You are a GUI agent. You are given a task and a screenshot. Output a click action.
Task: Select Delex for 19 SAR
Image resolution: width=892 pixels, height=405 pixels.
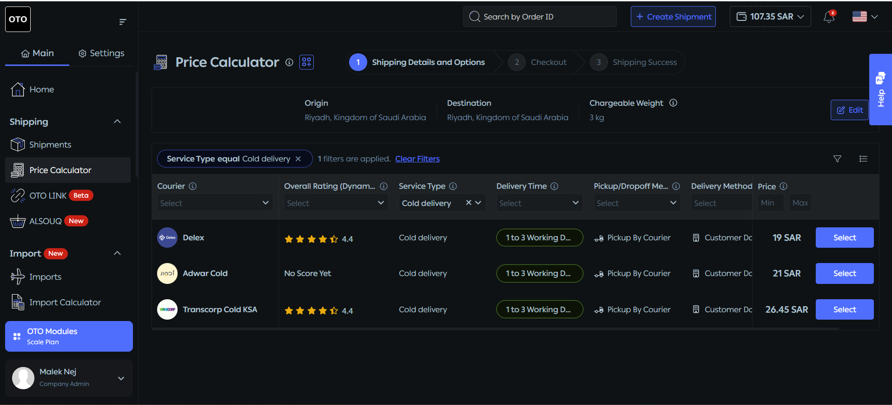(x=845, y=238)
